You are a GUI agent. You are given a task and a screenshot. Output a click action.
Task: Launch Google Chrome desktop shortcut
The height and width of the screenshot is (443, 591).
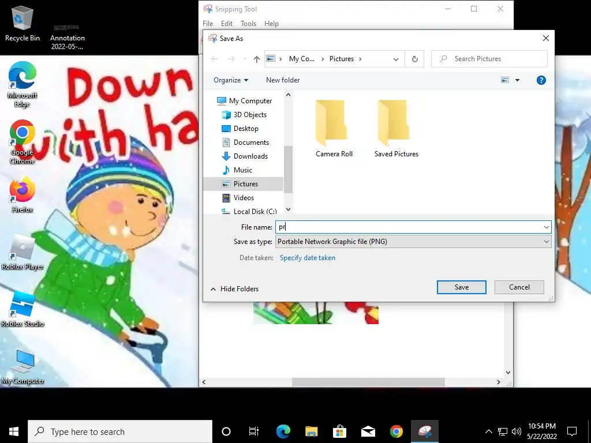23,142
